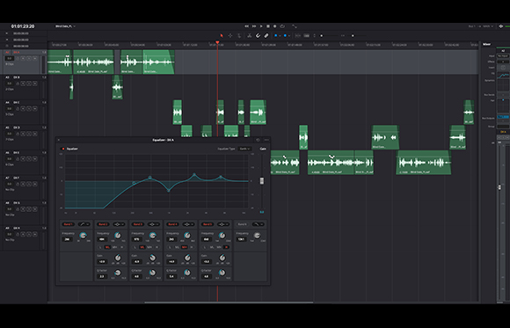The image size is (510, 328).
Task: Select the DX B track header
Action: pos(24,87)
